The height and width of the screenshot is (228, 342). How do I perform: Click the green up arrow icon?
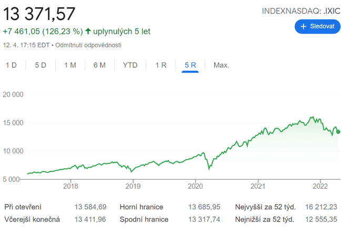(88, 32)
